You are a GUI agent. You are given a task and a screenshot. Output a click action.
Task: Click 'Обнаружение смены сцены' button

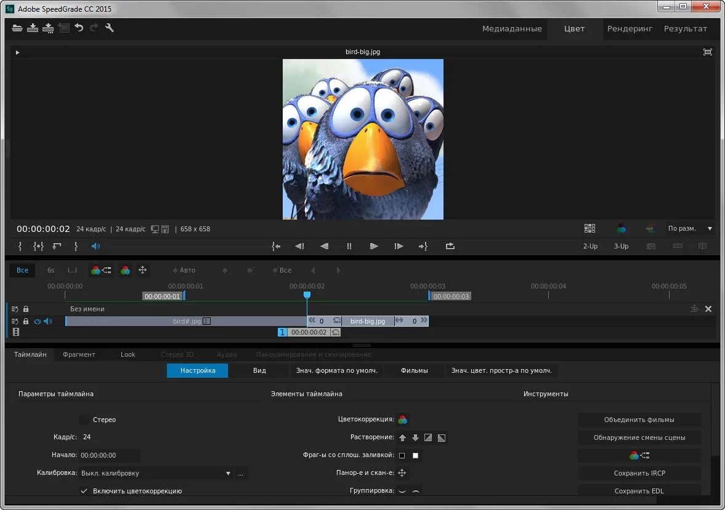coord(639,437)
